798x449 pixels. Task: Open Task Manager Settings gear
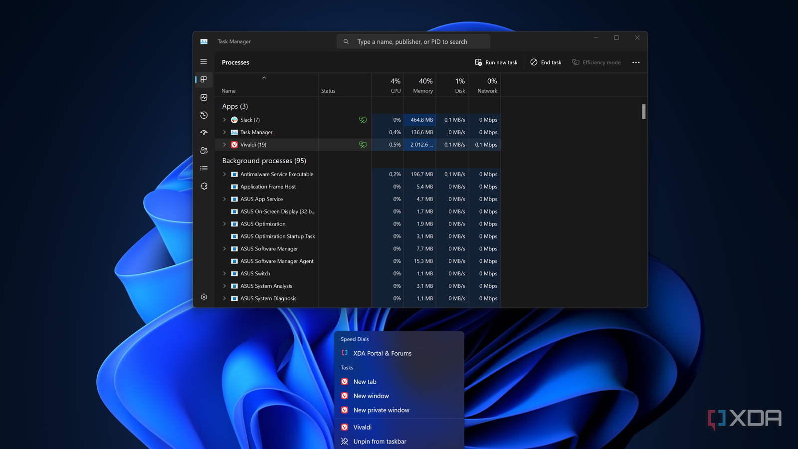point(203,297)
